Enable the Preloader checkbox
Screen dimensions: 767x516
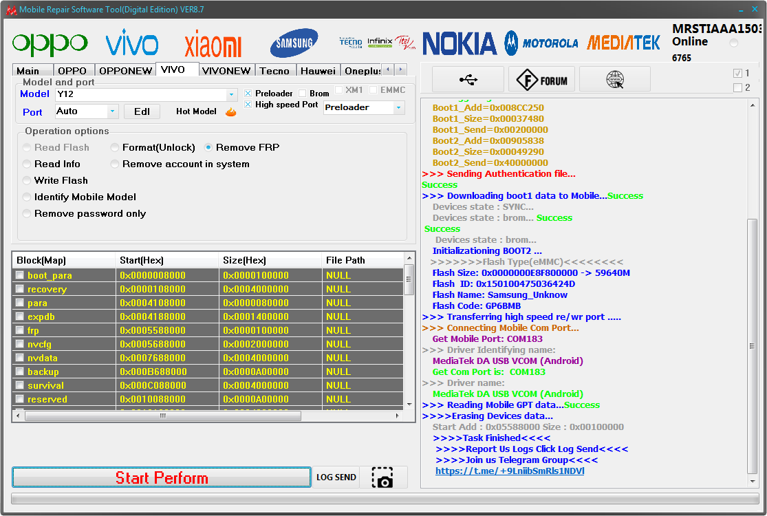click(248, 94)
